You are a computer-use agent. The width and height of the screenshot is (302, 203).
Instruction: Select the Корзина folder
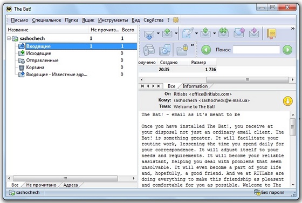click(x=35, y=67)
